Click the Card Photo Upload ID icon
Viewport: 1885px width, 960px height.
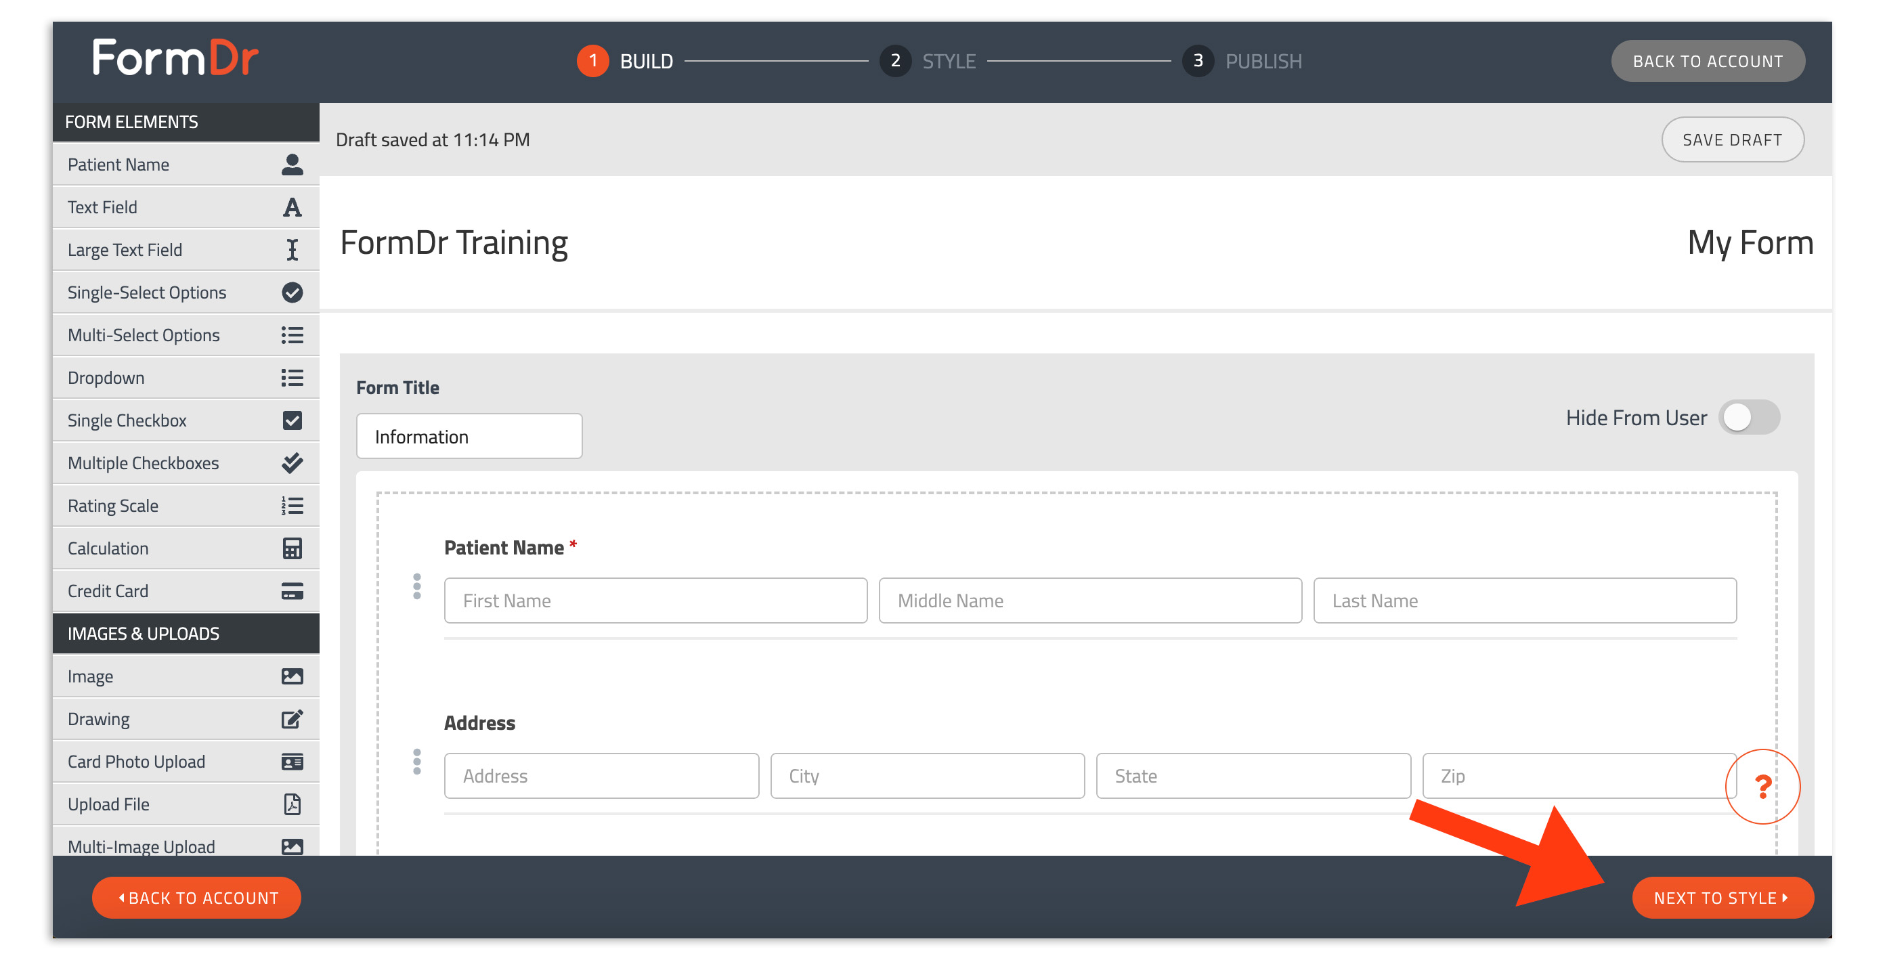pos(292,762)
